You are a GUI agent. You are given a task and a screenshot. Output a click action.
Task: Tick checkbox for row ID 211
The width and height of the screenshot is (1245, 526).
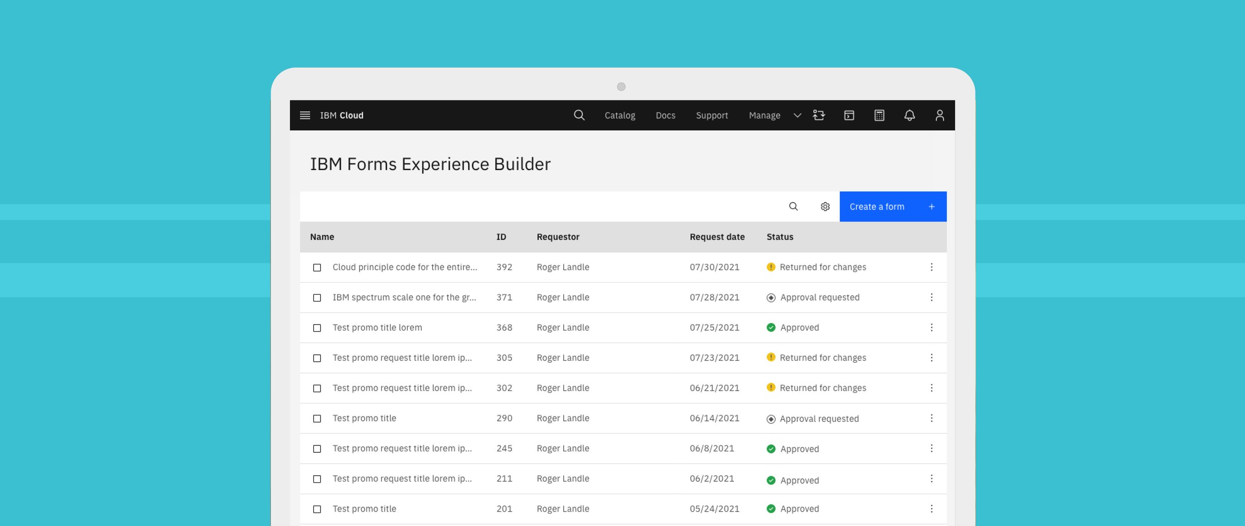point(317,479)
